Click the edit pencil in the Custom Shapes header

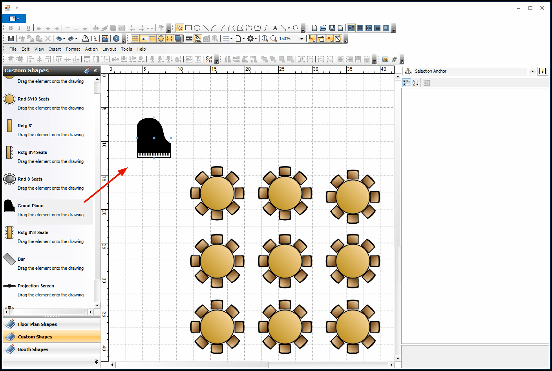(87, 71)
